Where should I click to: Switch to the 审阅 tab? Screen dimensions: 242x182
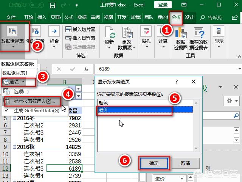(x=95, y=17)
